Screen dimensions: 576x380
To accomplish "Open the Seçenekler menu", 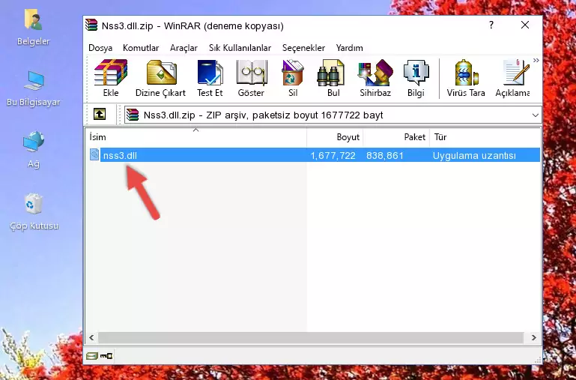I will point(303,48).
